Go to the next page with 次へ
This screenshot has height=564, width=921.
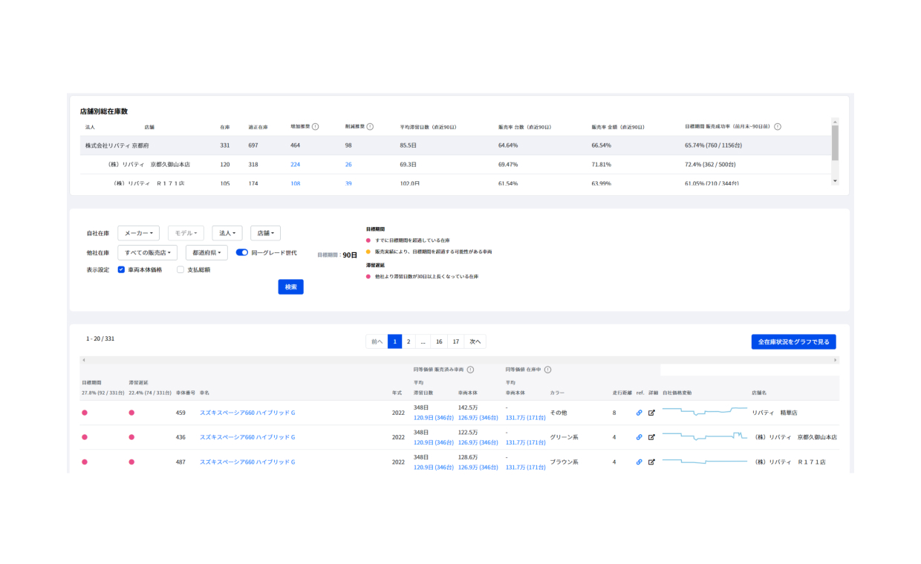475,341
